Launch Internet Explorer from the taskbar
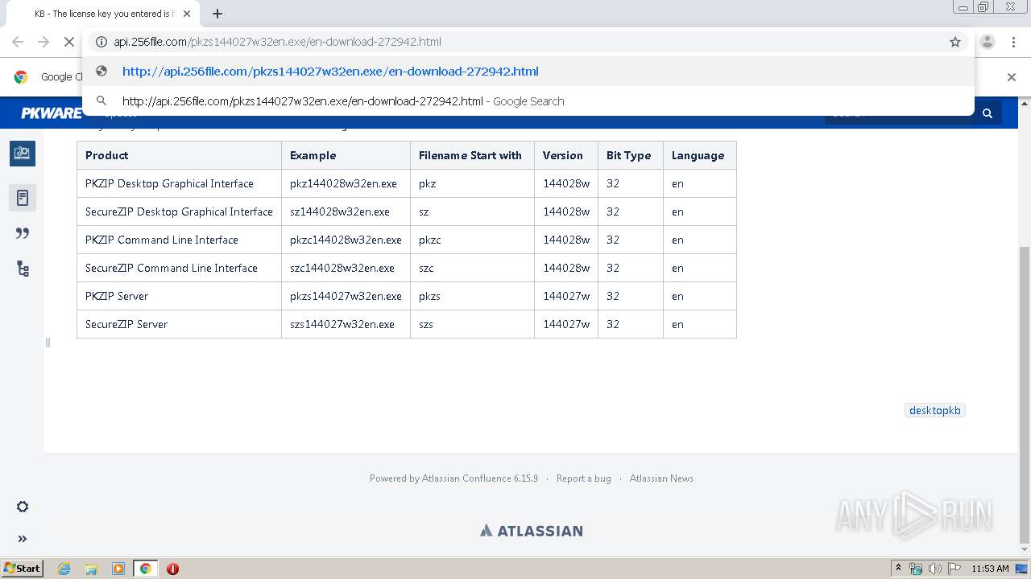 pyautogui.click(x=64, y=569)
